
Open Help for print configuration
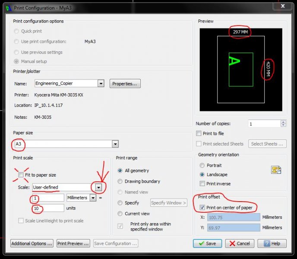pyautogui.click(x=272, y=243)
